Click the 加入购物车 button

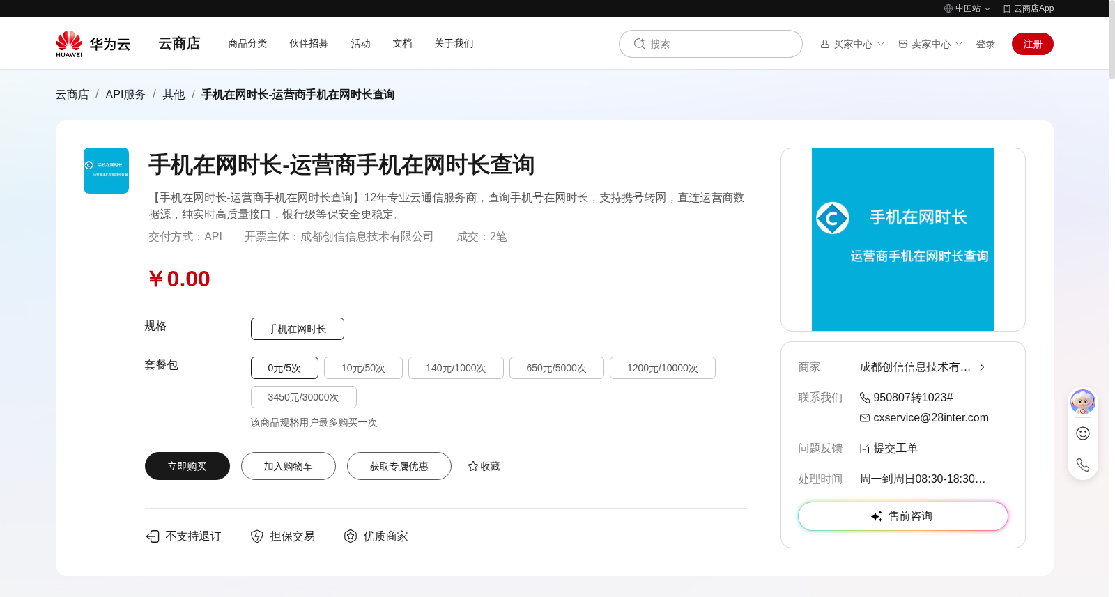289,466
